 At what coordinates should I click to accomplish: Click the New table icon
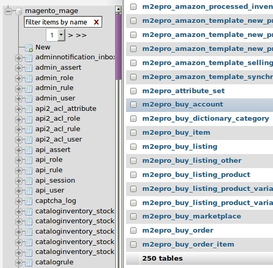point(29,48)
